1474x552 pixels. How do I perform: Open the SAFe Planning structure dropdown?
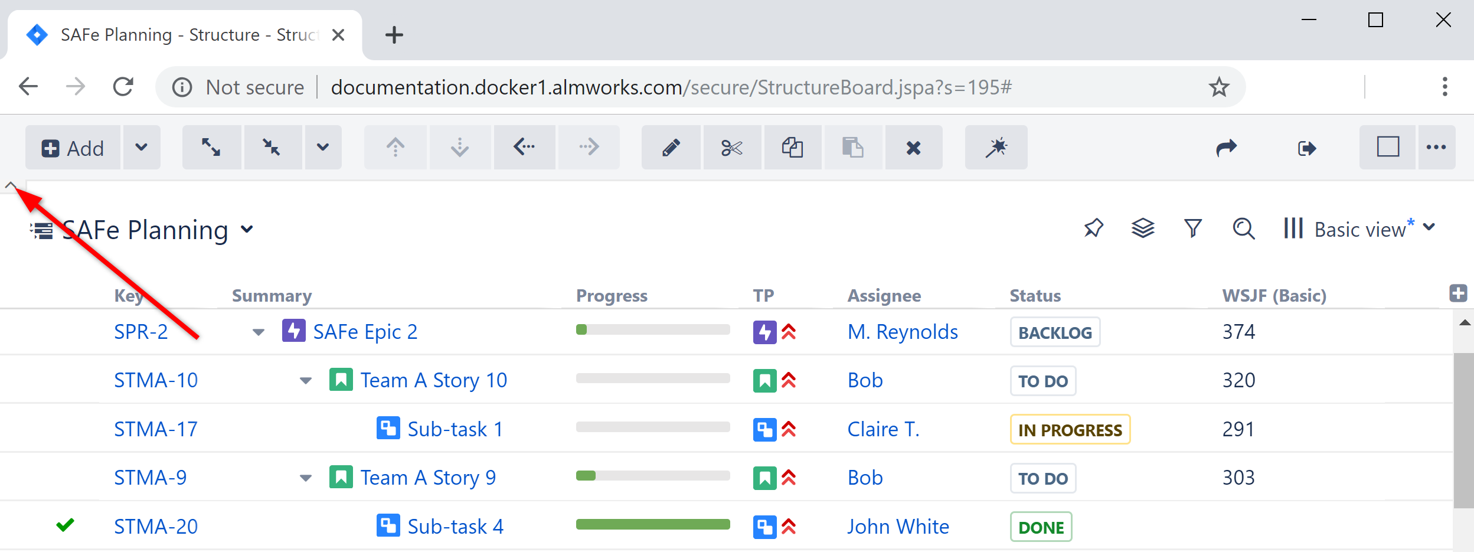pyautogui.click(x=247, y=230)
